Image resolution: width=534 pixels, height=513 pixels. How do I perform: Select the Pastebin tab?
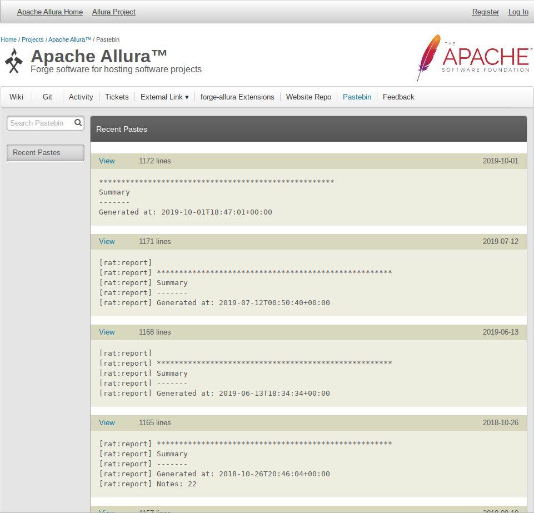357,97
